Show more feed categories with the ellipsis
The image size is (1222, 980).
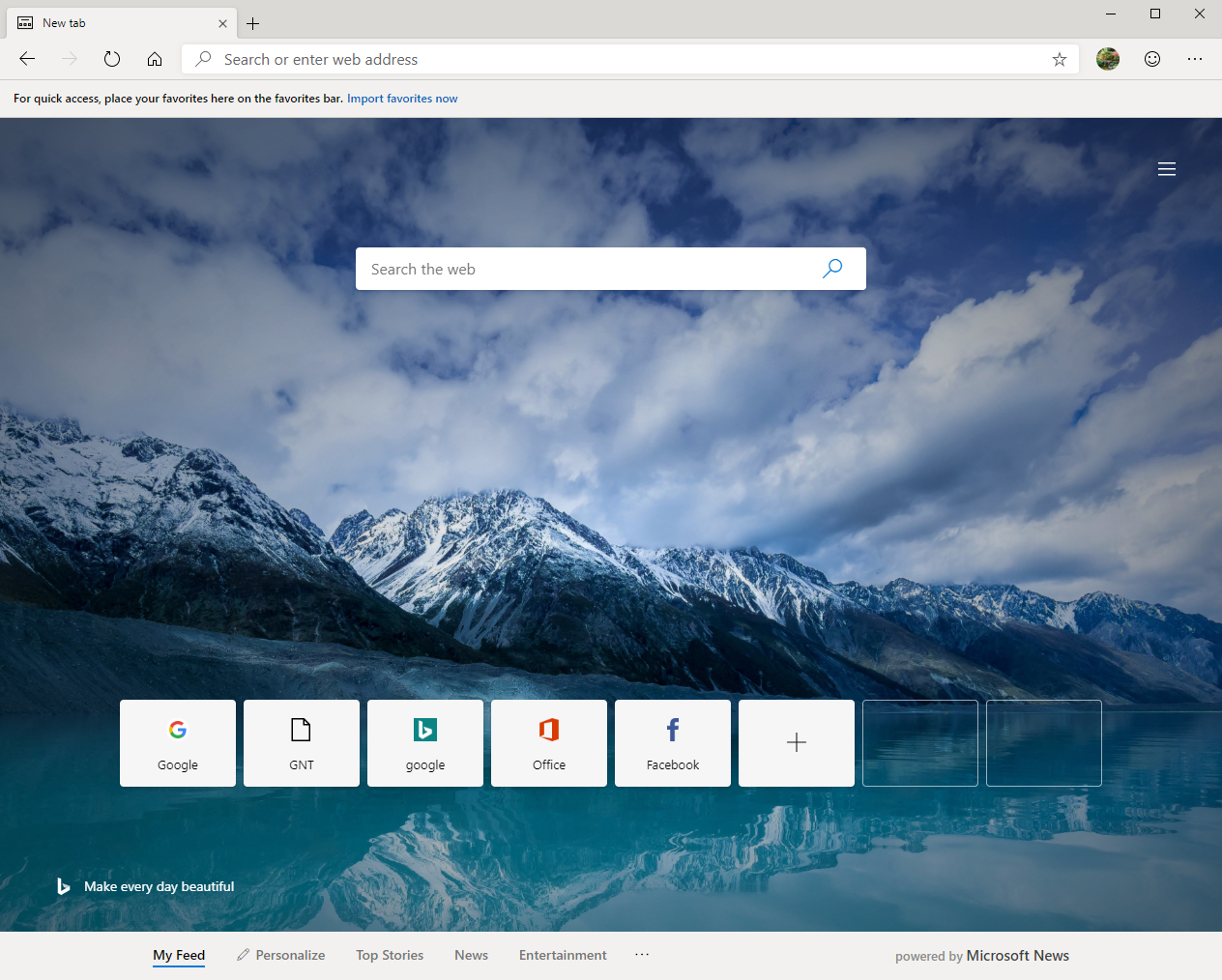641,955
